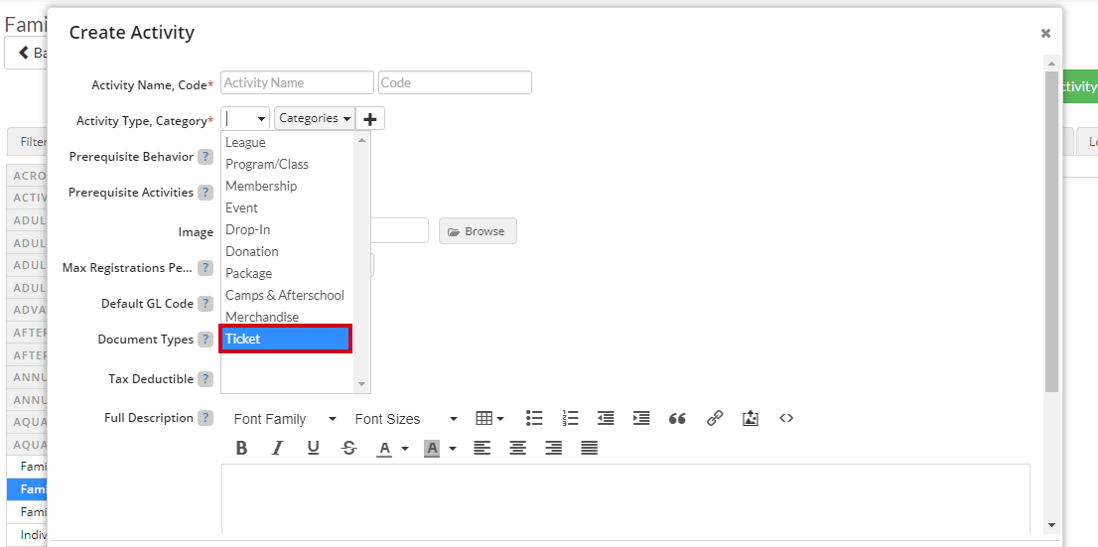Click help icon for Document Types
This screenshot has height=547, width=1098.
pyautogui.click(x=206, y=339)
